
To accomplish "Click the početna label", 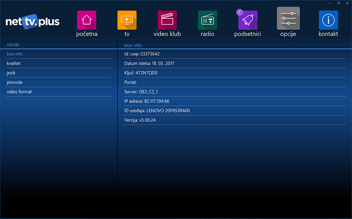I will pyautogui.click(x=87, y=34).
